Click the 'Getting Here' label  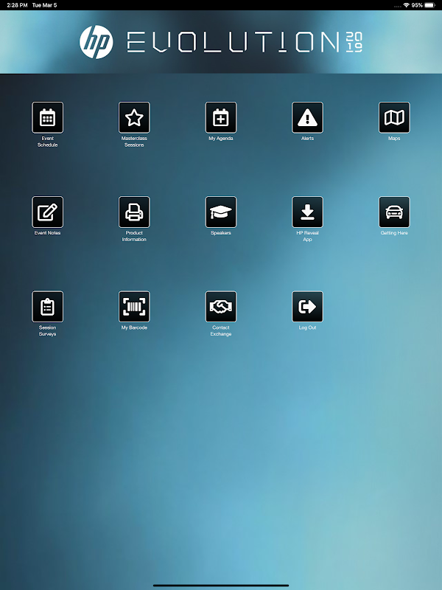(x=394, y=233)
